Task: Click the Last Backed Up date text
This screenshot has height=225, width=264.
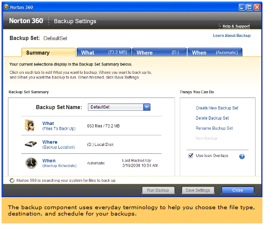Action: tap(140, 163)
